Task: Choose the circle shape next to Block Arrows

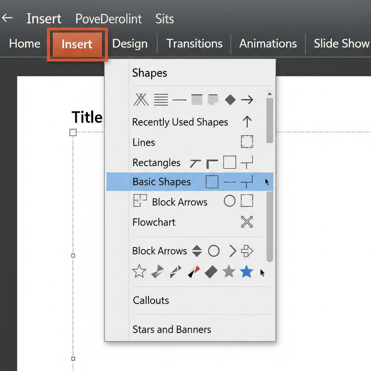Action: (x=214, y=251)
